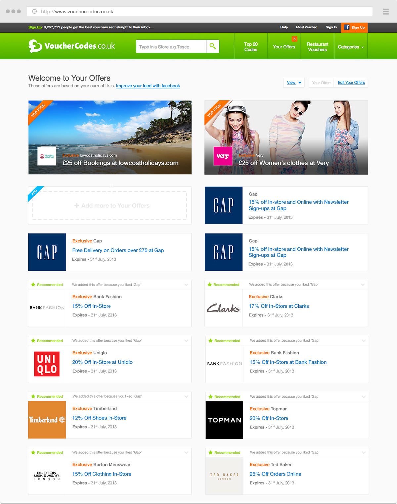Screen dimensions: 397x504
Task: Select Edit Your Offers mode
Action: (351, 83)
